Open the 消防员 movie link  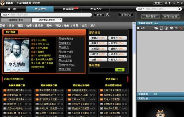click(x=65, y=47)
